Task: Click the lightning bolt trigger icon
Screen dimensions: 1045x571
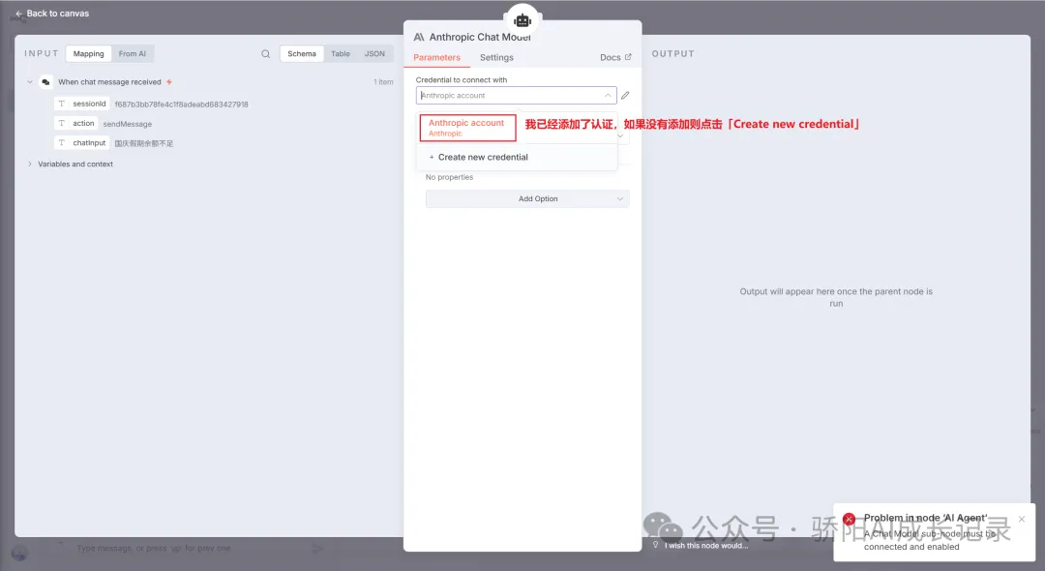Action: tap(169, 82)
